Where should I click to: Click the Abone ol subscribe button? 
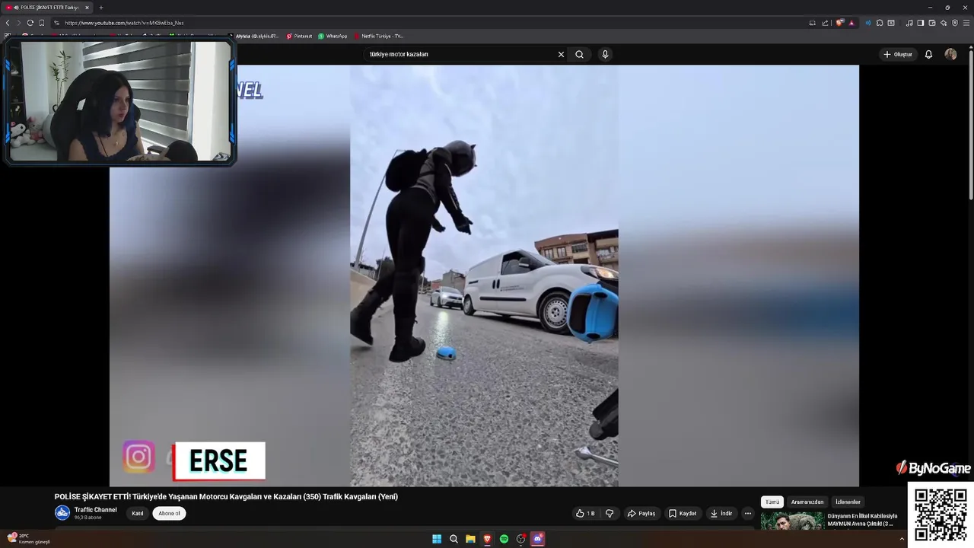coord(169,513)
